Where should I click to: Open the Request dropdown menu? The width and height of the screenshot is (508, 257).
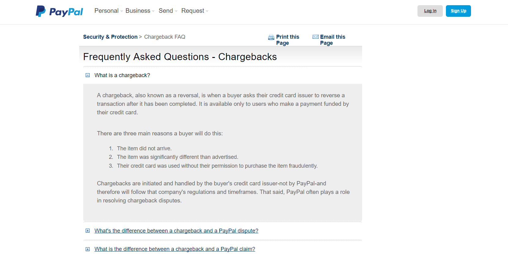coord(193,11)
